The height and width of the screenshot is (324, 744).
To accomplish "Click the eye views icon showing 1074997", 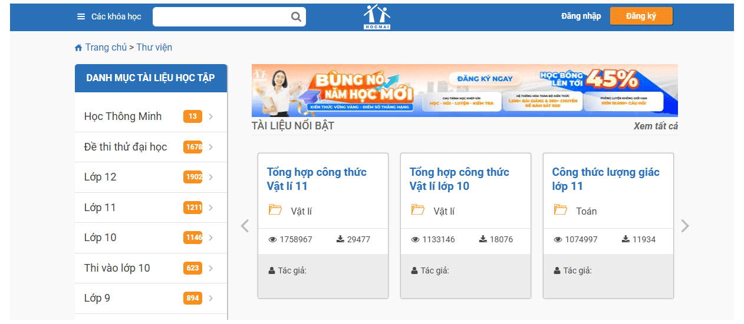I will 558,239.
